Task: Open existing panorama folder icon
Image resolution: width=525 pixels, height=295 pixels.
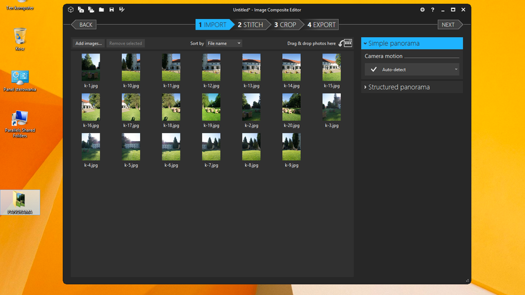Action: coord(102,9)
